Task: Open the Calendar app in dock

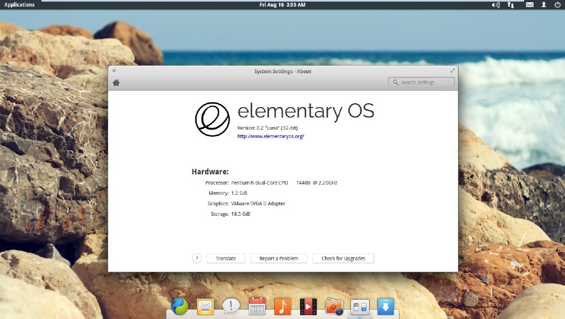Action: tap(257, 306)
